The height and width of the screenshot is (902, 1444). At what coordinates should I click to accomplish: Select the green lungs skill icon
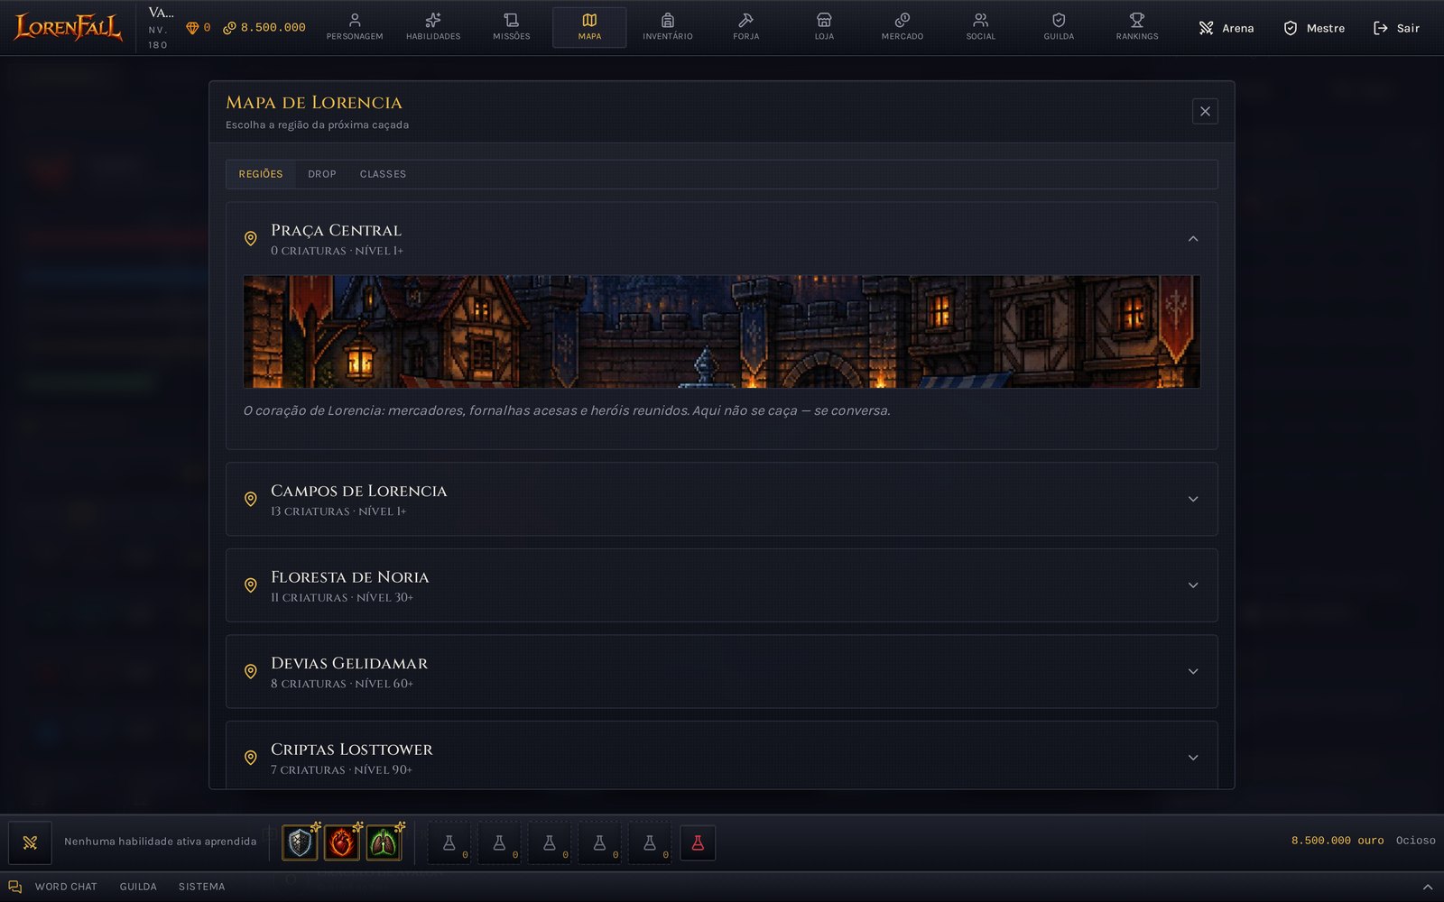tap(384, 842)
